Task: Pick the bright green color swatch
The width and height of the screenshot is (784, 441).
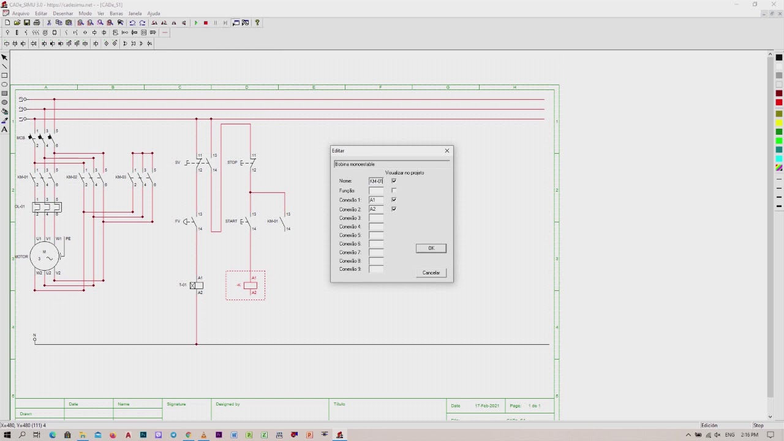Action: (x=779, y=141)
